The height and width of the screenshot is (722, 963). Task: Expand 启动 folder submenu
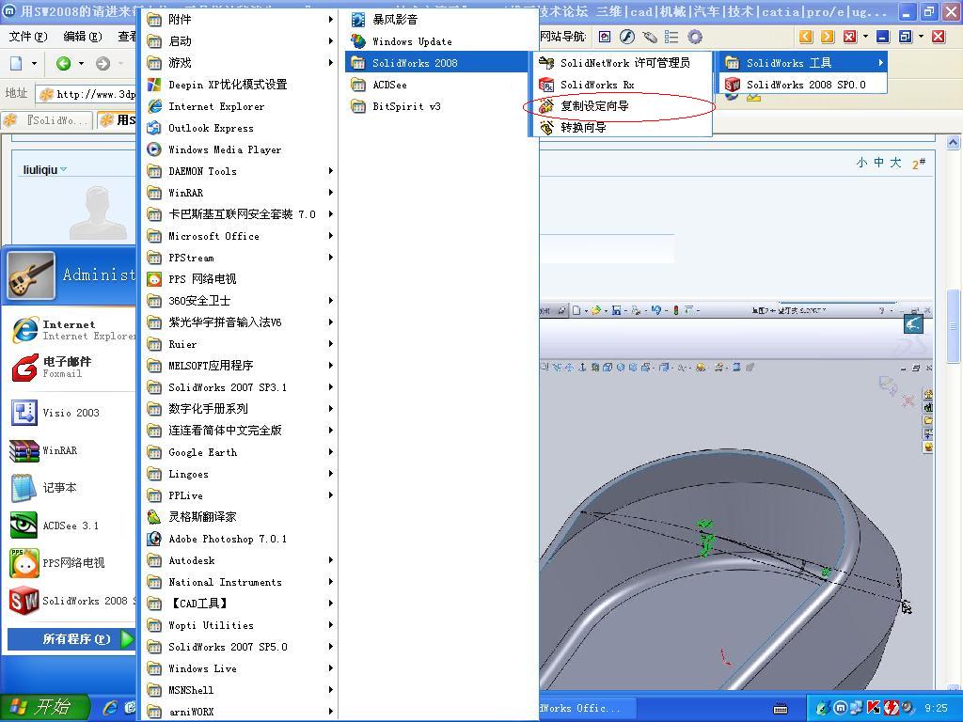[x=240, y=41]
